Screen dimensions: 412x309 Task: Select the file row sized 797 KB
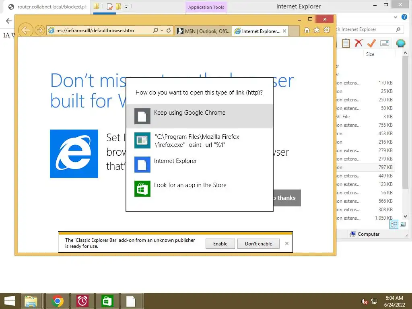pyautogui.click(x=365, y=167)
